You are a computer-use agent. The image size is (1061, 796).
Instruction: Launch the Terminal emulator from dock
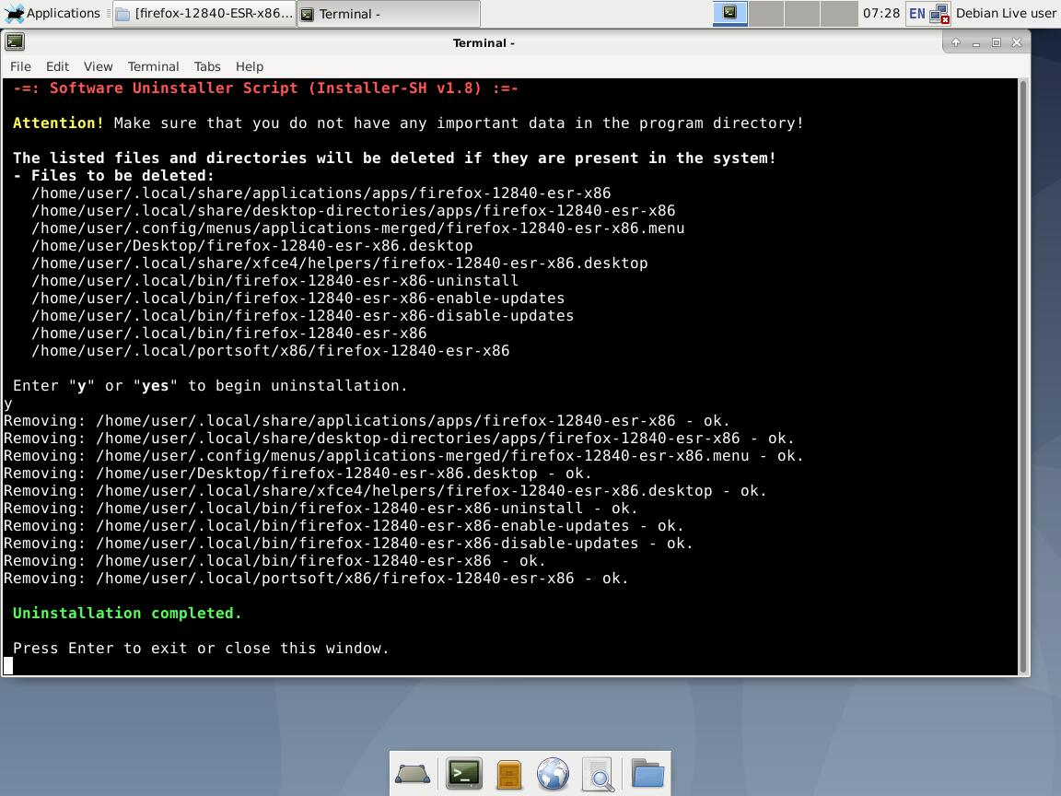click(464, 774)
